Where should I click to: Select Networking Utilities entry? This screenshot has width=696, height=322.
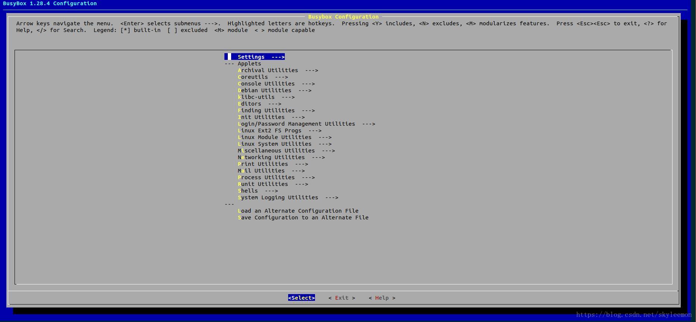281,157
